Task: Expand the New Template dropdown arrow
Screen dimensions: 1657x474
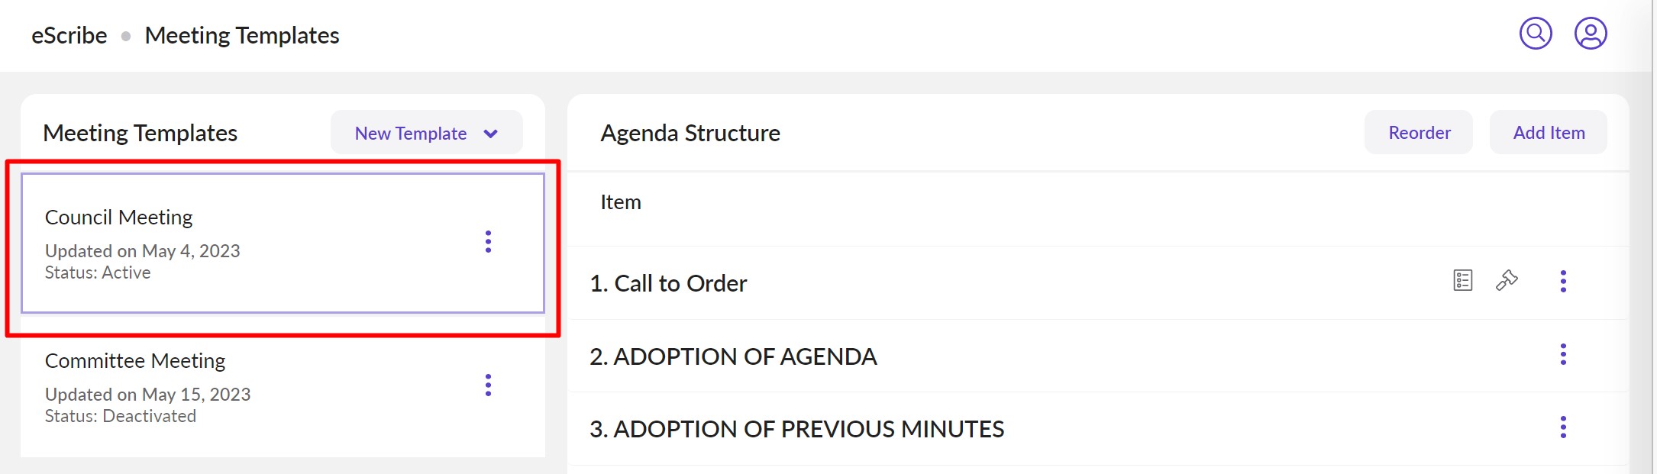Action: pos(491,134)
